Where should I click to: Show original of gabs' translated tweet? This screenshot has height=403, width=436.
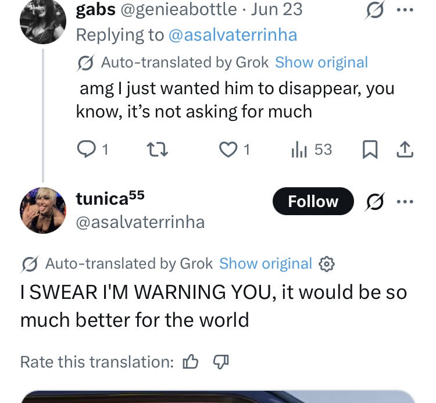click(x=321, y=62)
